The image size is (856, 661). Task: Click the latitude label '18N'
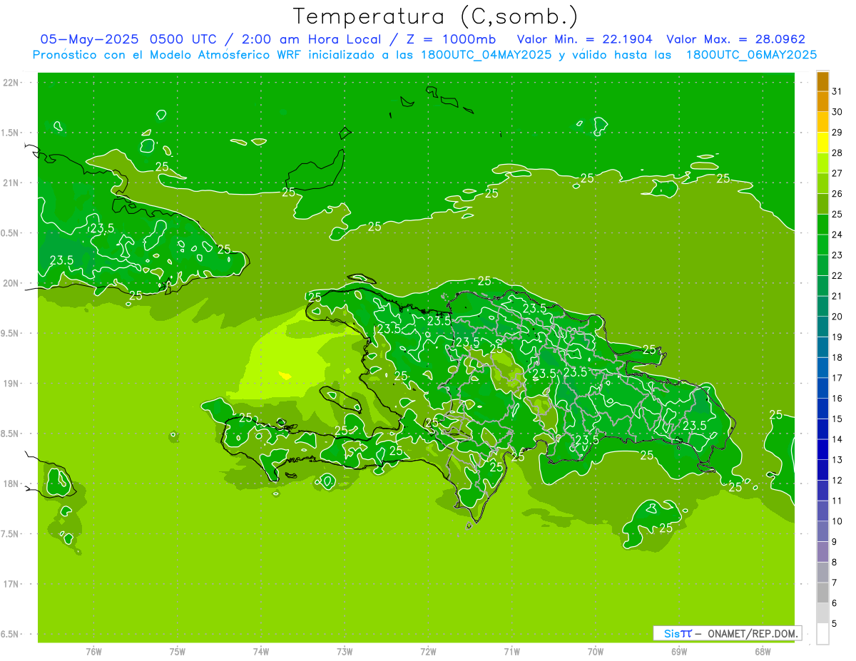point(11,483)
